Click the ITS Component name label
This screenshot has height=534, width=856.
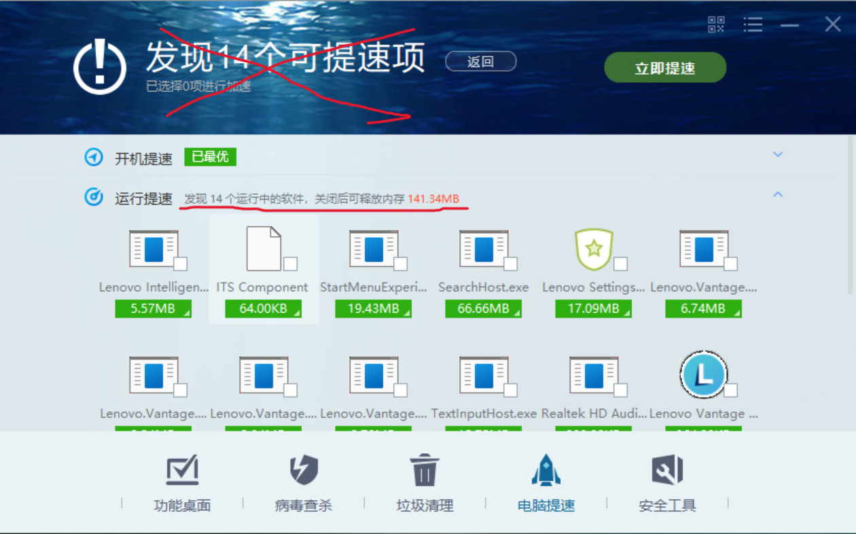point(262,287)
